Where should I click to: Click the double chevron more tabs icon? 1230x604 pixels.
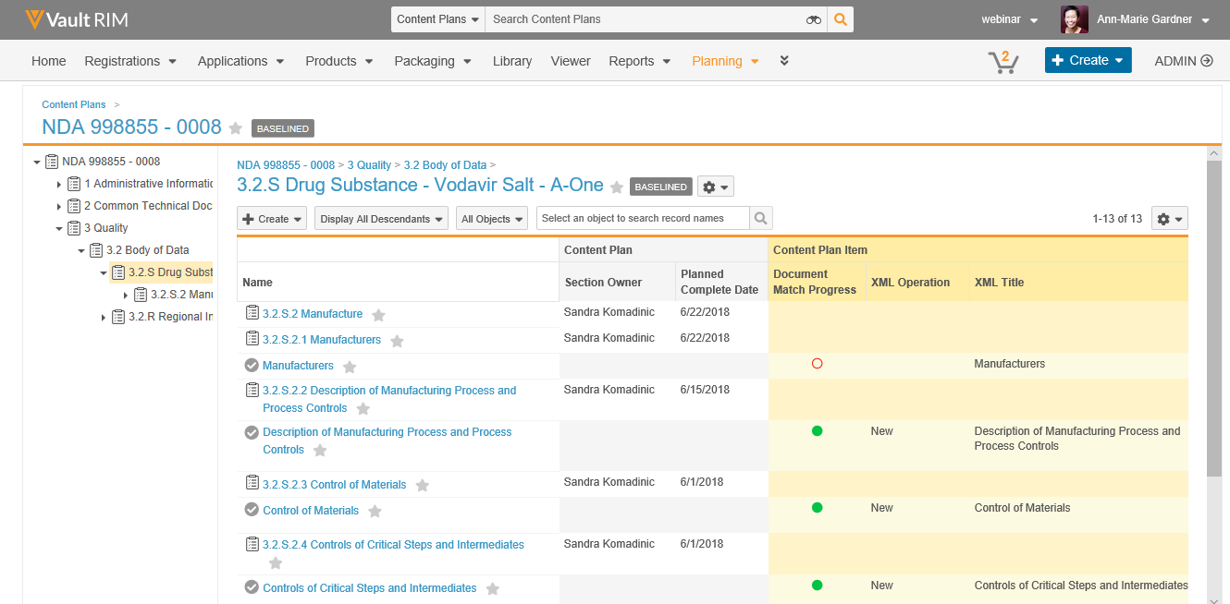(x=784, y=61)
